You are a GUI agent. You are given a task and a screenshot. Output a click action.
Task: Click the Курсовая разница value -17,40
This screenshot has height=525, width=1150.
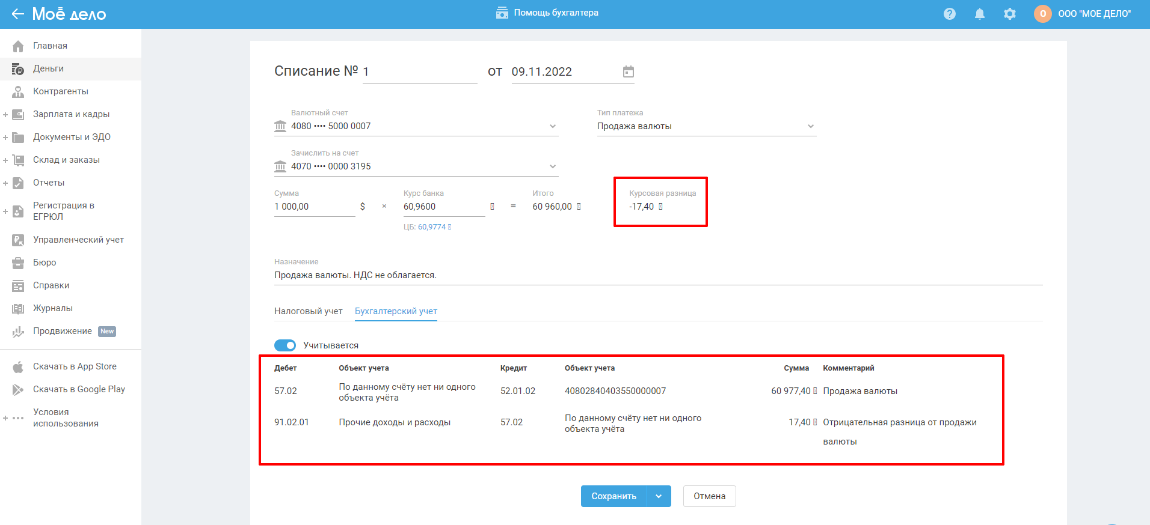tap(641, 207)
